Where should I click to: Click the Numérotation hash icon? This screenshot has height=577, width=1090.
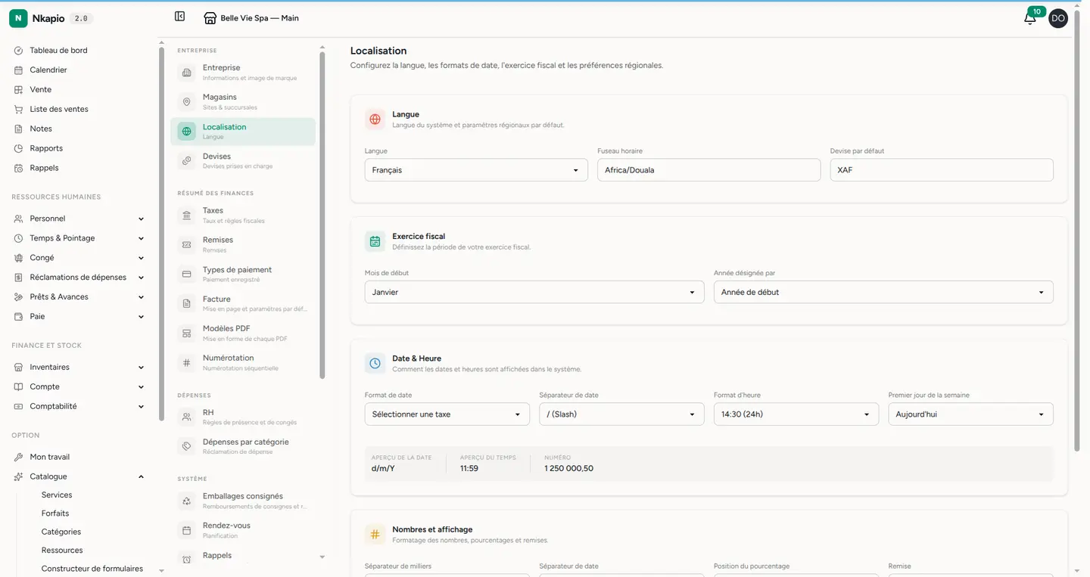[187, 363]
